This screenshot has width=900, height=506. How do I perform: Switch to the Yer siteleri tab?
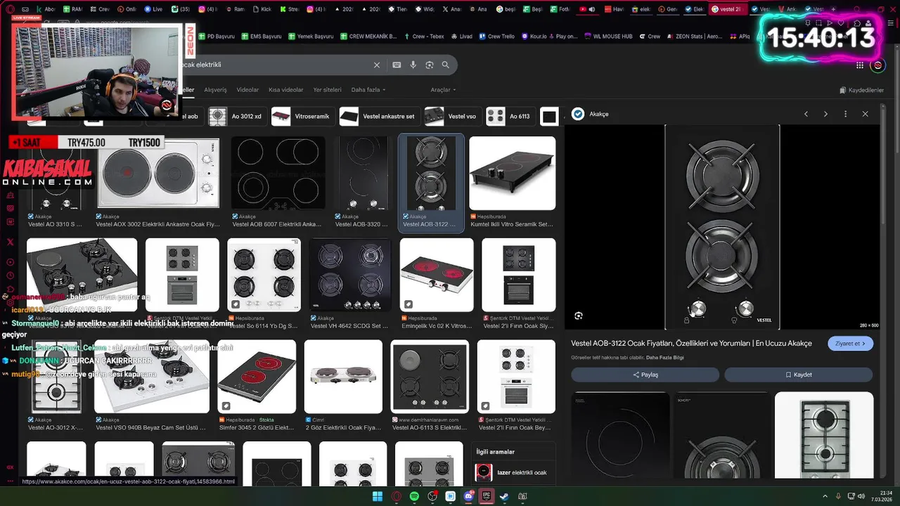tap(327, 90)
